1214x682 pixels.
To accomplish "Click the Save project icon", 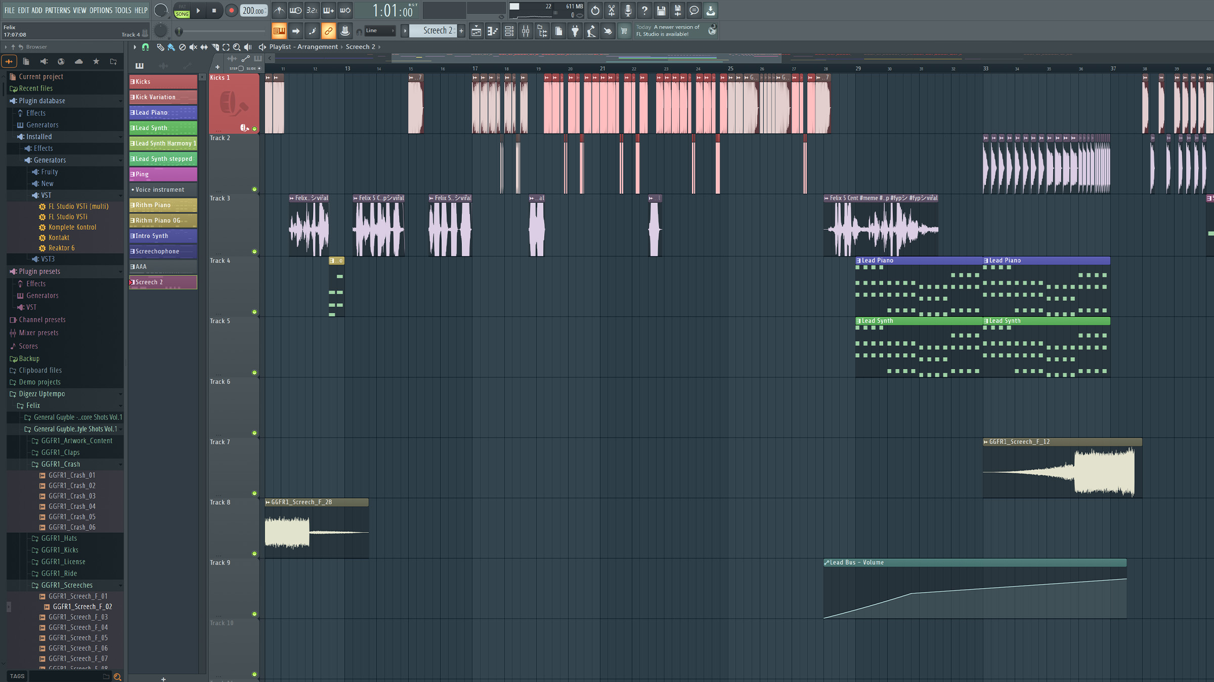I will point(661,11).
